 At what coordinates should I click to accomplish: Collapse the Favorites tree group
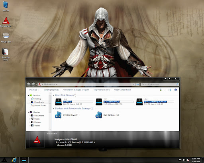(28, 95)
